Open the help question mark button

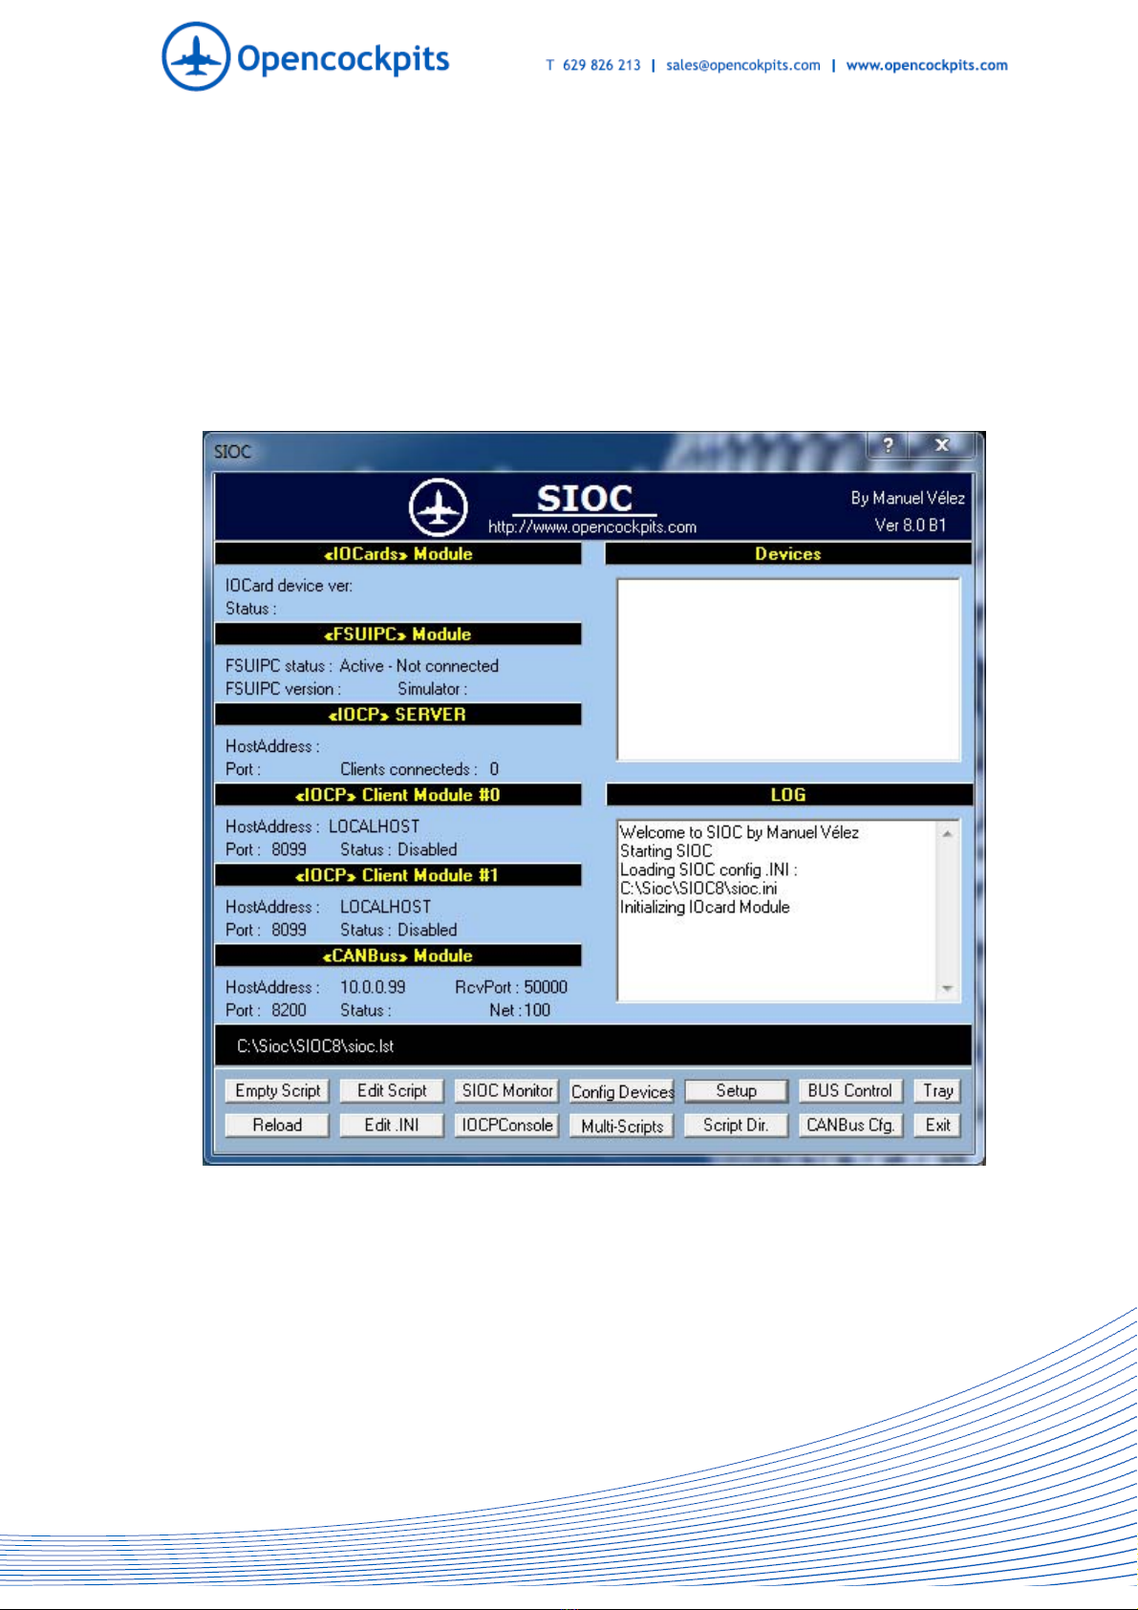tap(888, 444)
